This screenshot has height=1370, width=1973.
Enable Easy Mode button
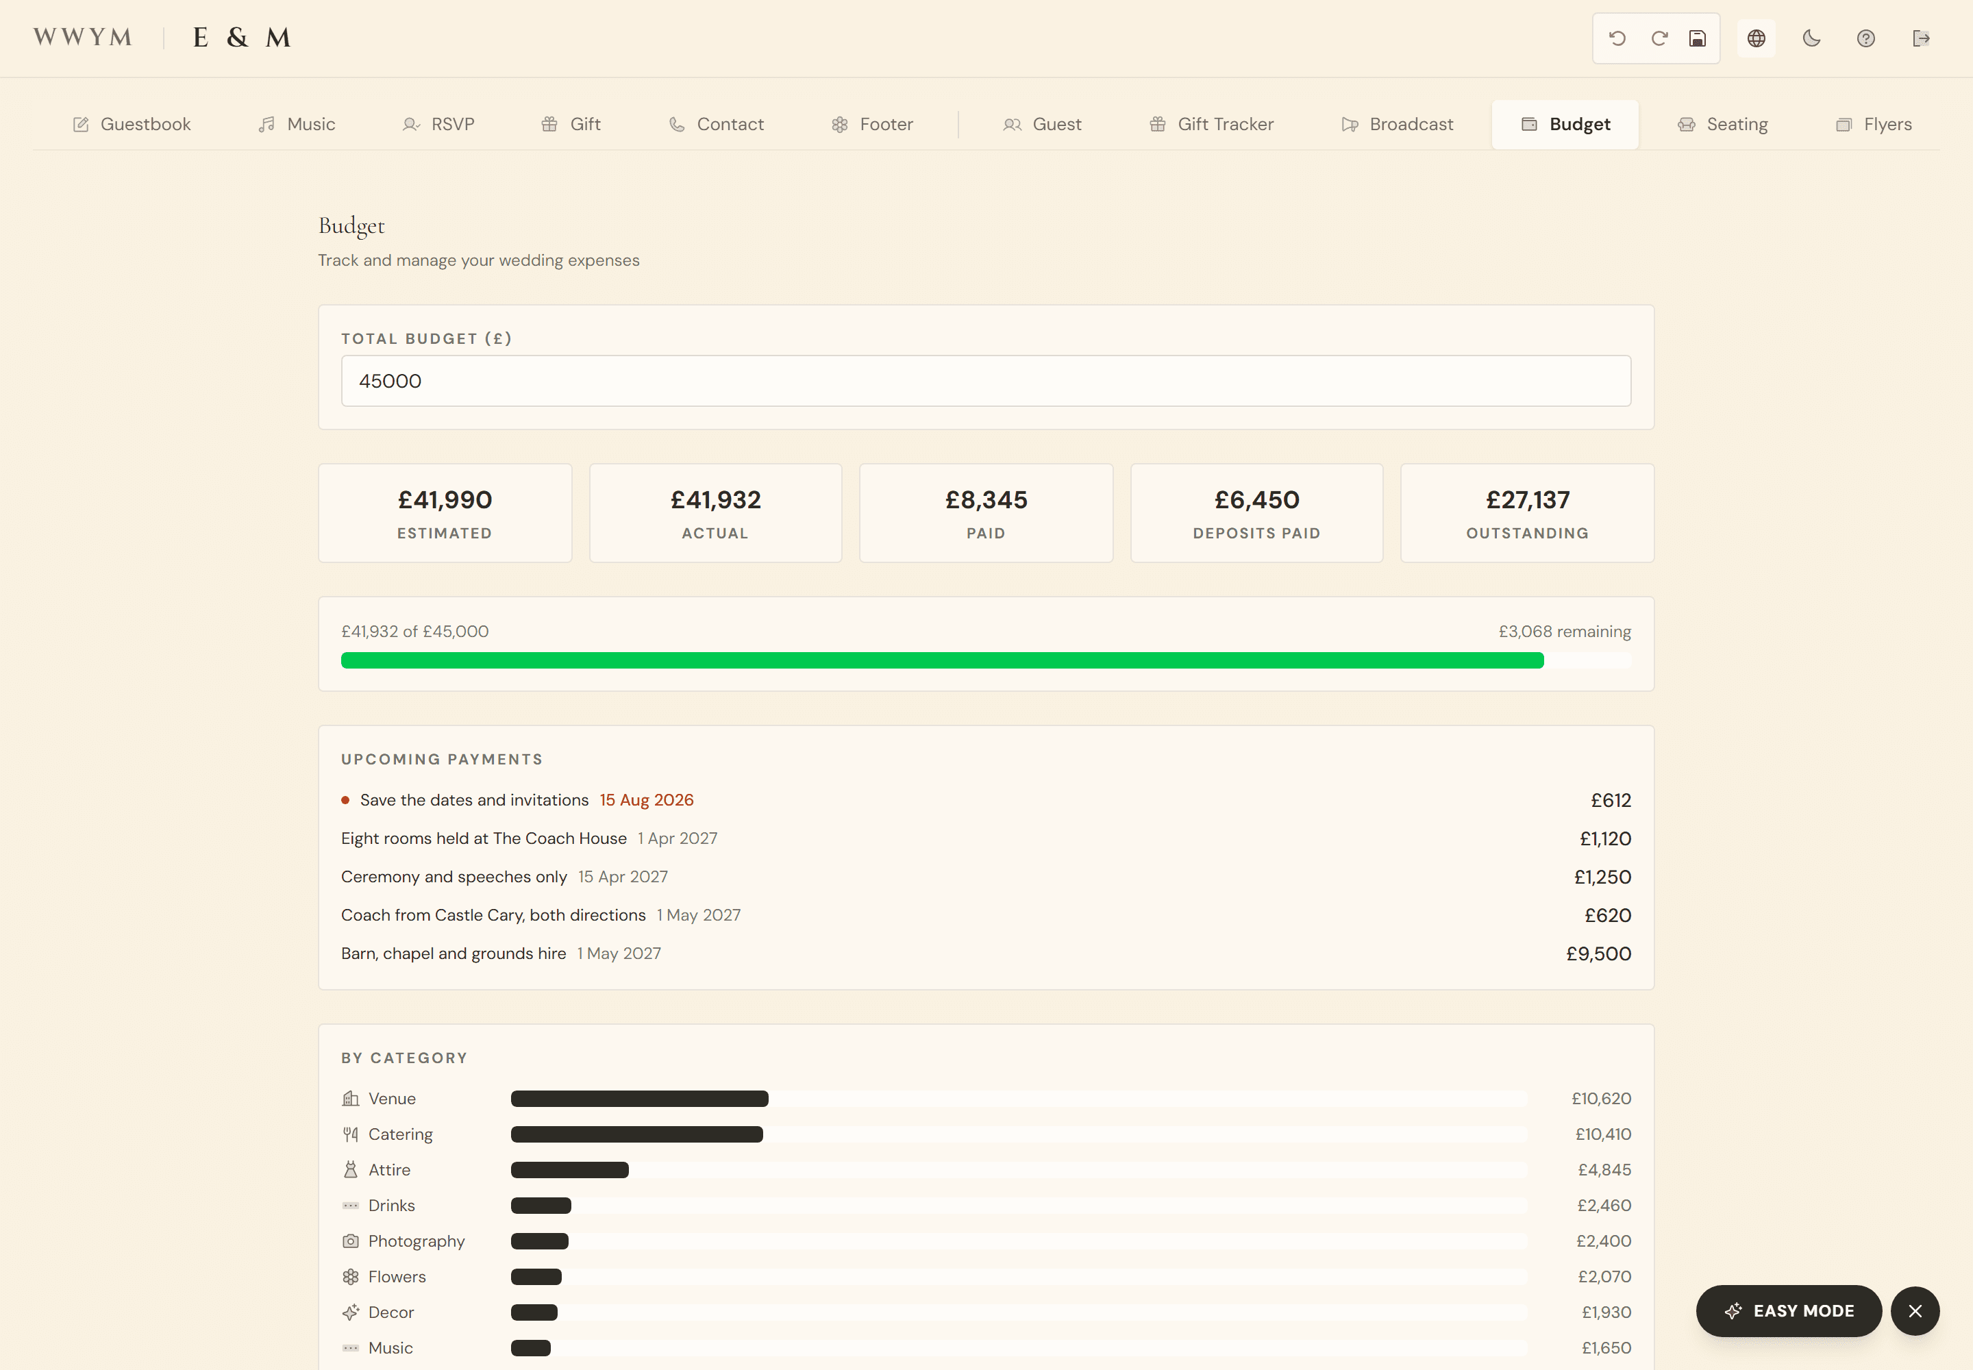coord(1789,1311)
